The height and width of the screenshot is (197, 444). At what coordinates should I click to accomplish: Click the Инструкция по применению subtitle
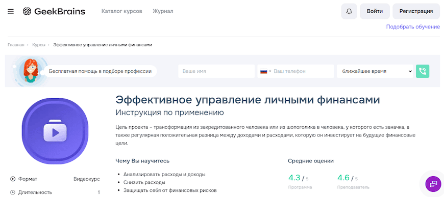coord(170,112)
